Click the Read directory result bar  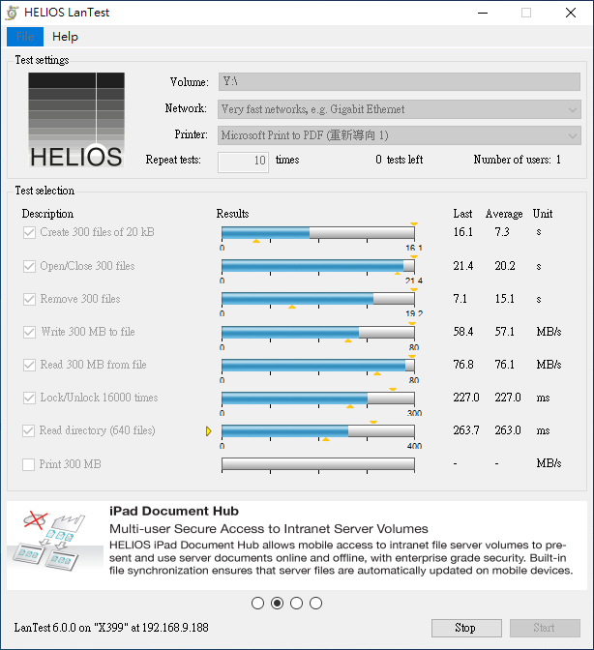pos(318,430)
